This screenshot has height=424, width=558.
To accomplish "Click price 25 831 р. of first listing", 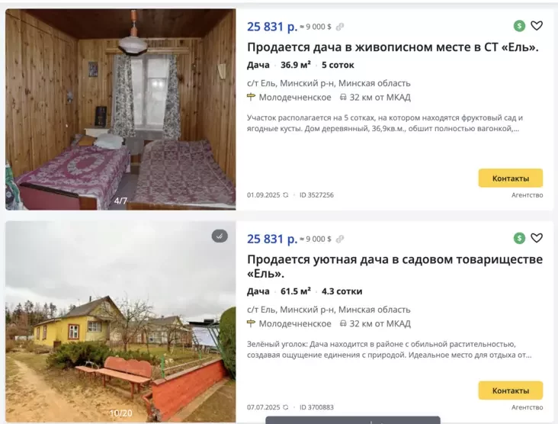I will [x=272, y=27].
